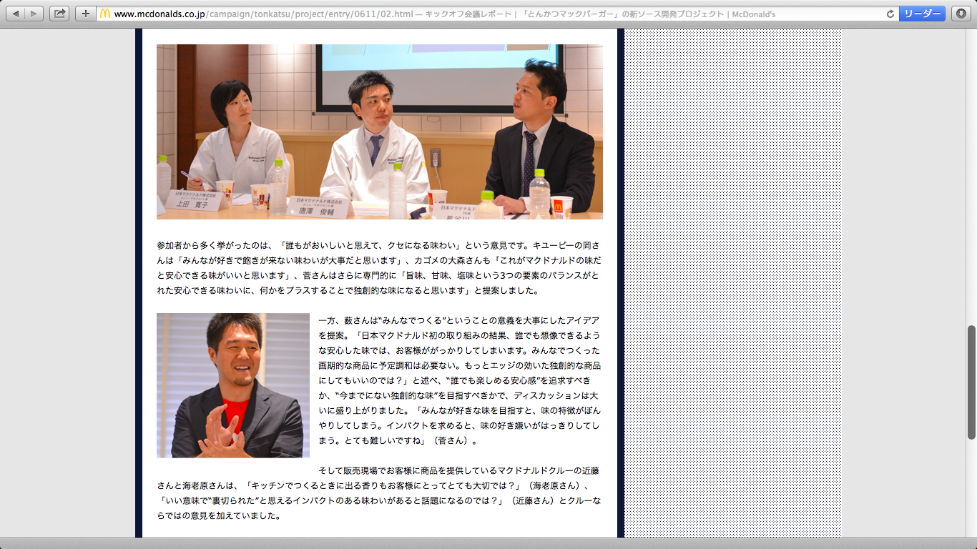This screenshot has width=977, height=549.
Task: Click the vertical scrollbar thumb
Action: [971, 382]
